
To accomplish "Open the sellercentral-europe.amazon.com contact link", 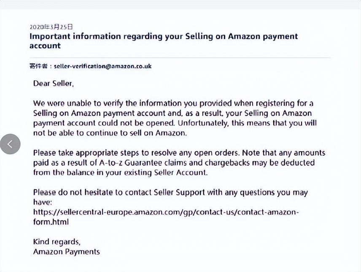I will pos(166,212).
